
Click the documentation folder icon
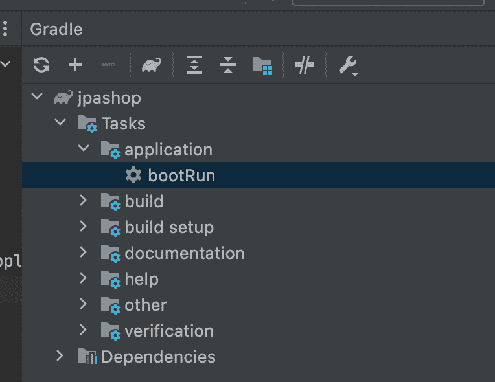coord(111,253)
